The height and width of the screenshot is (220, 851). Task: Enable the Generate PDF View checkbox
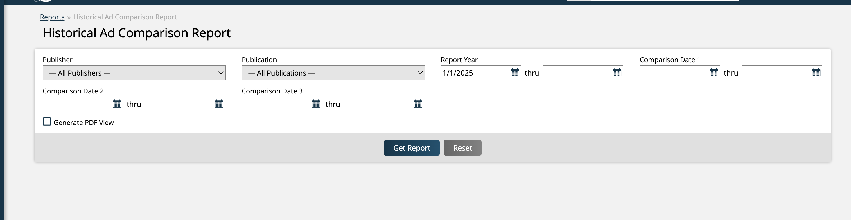47,122
